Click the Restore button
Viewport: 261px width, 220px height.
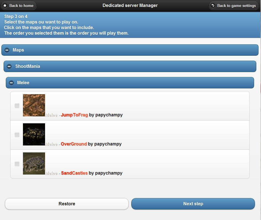67,204
